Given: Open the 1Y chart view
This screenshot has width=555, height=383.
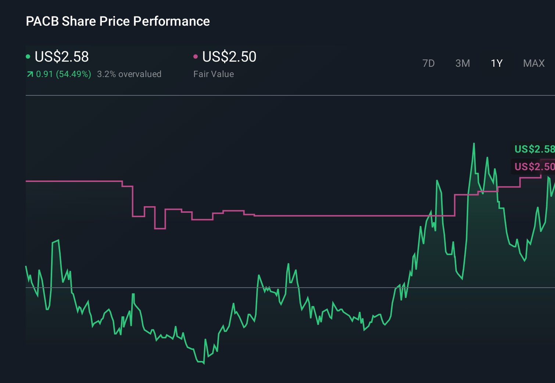Looking at the screenshot, I should (496, 63).
